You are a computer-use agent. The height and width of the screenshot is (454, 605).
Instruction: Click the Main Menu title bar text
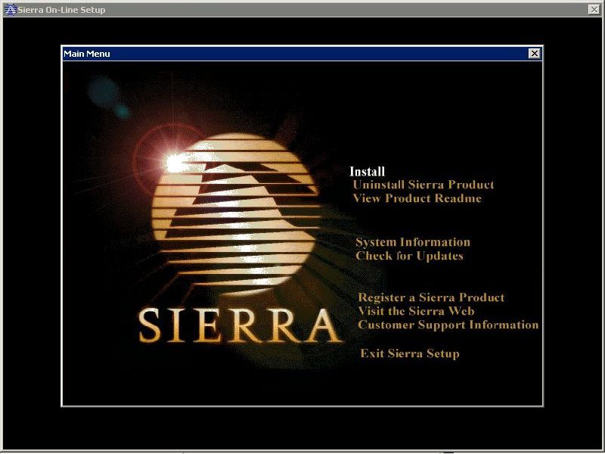pos(87,54)
